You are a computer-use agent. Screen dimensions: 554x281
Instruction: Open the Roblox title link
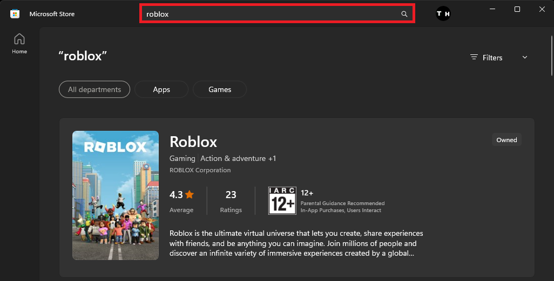click(x=193, y=142)
